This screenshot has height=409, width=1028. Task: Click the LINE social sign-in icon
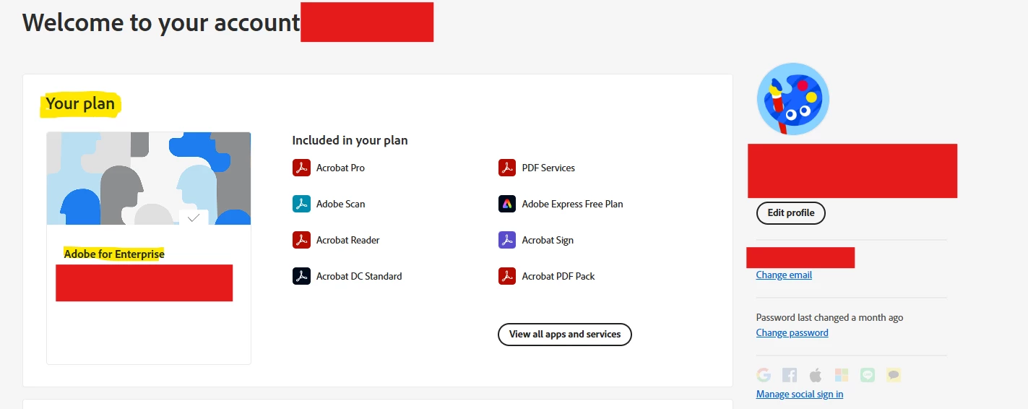click(x=868, y=375)
